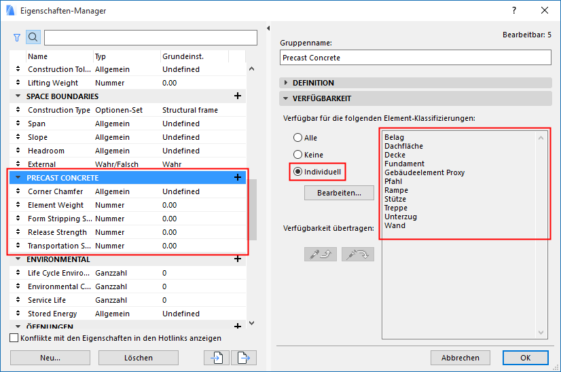Screen dimensions: 561x372
Task: Click in the property search field
Action: click(x=151, y=37)
